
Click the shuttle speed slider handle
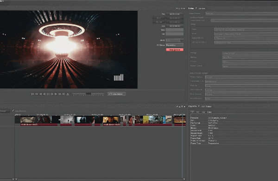88,94
